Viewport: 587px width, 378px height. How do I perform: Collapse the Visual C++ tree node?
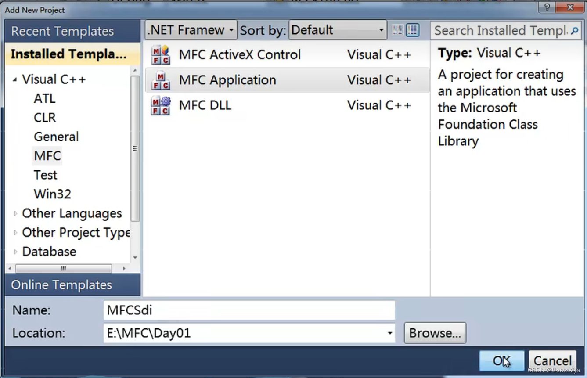coord(15,80)
